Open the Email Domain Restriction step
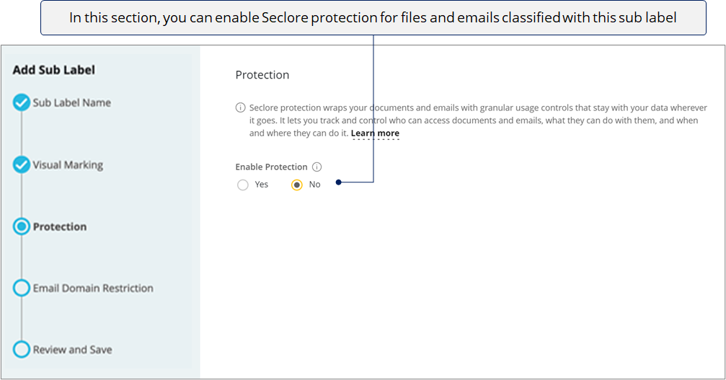Screen dimensions: 726x380 (x=93, y=288)
